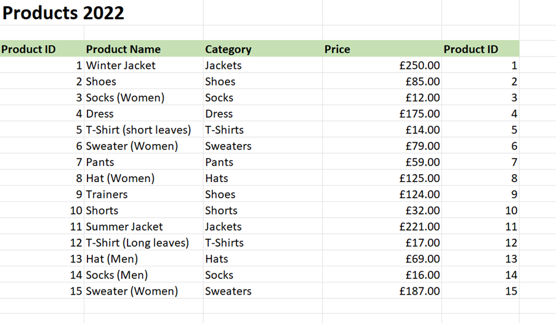Screen dimensions: 556x323
Task: Select the Category header cell
Action: [263, 49]
